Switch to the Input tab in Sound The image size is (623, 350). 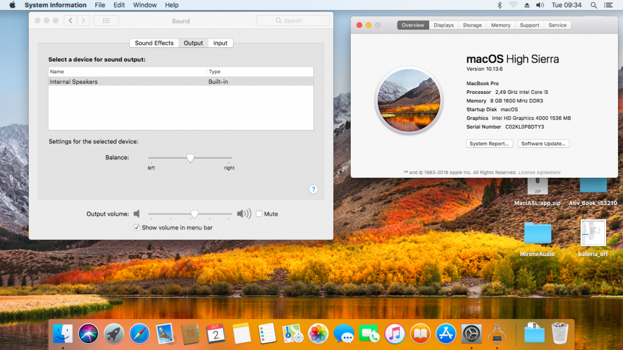click(x=220, y=43)
